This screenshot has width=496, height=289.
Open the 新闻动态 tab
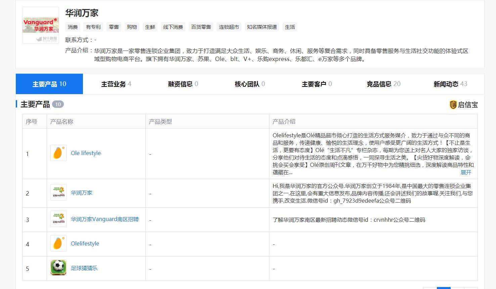(450, 84)
